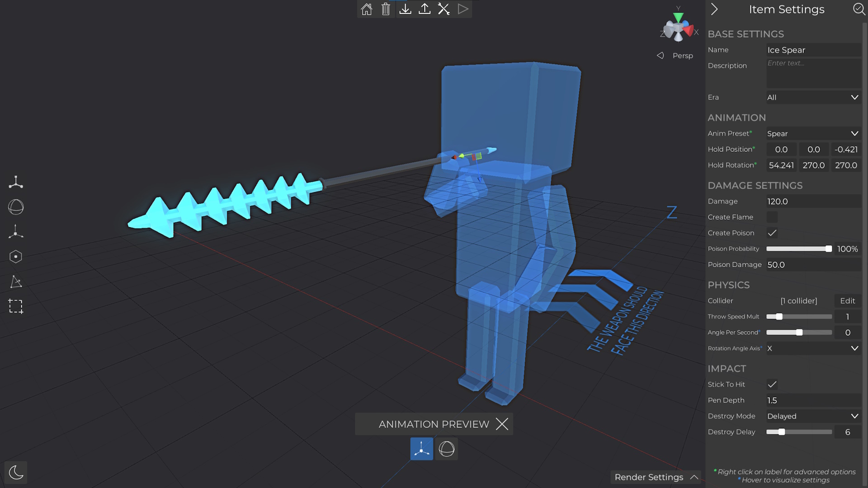Viewport: 868px width, 488px height.
Task: Toggle the moon night mode icon
Action: click(x=16, y=473)
